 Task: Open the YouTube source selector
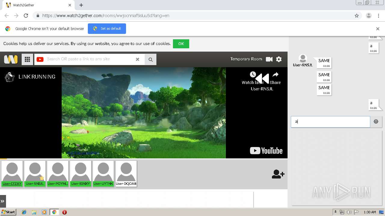[40, 59]
